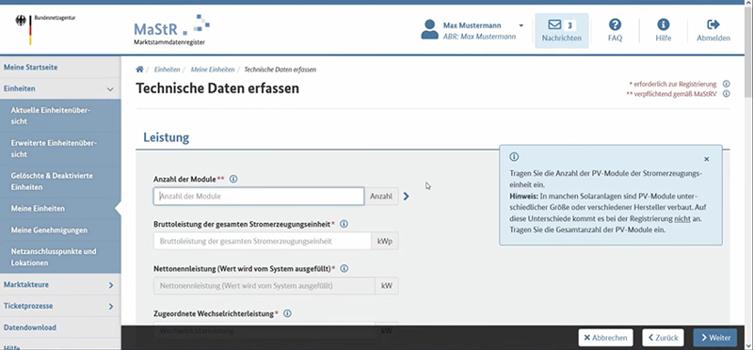Click 'Technische Daten erfassen' page title
This screenshot has height=350, width=753.
point(217,88)
